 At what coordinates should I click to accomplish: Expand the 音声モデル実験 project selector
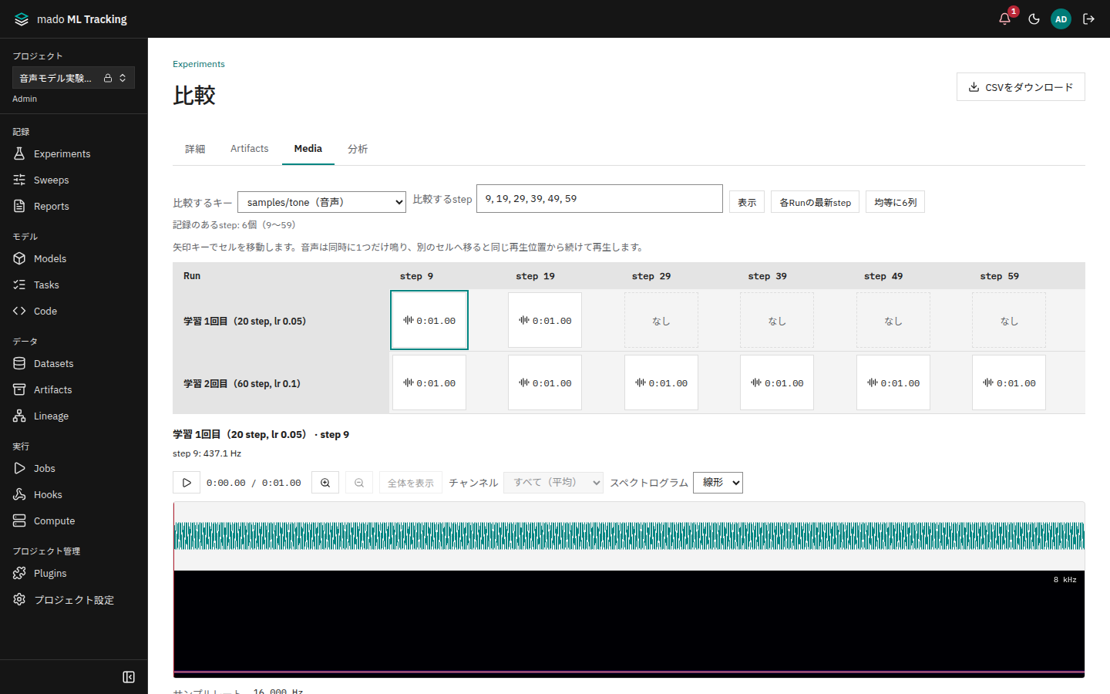click(x=74, y=78)
